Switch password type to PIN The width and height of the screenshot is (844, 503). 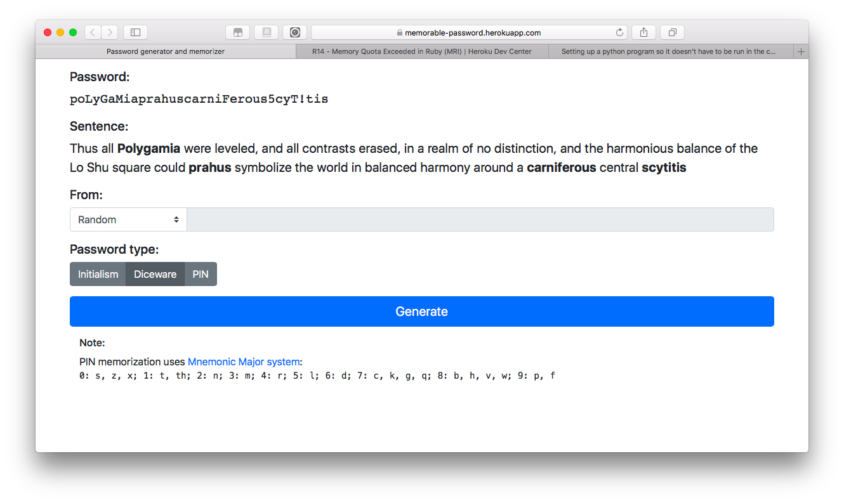coord(201,274)
